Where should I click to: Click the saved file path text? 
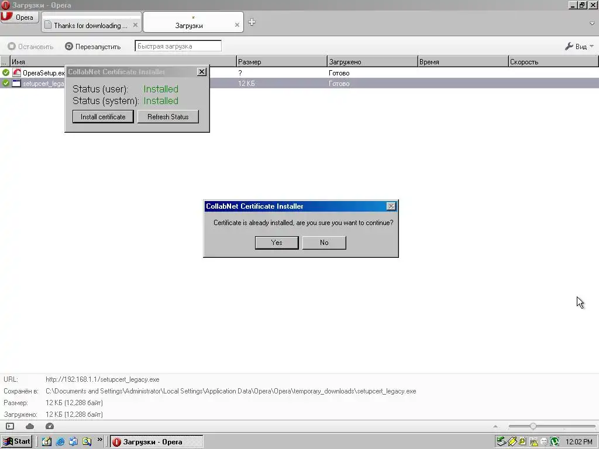(230, 391)
